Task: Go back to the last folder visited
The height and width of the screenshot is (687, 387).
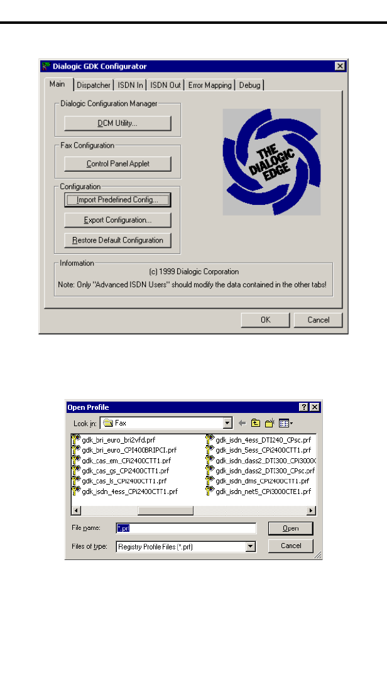Action: [x=242, y=423]
